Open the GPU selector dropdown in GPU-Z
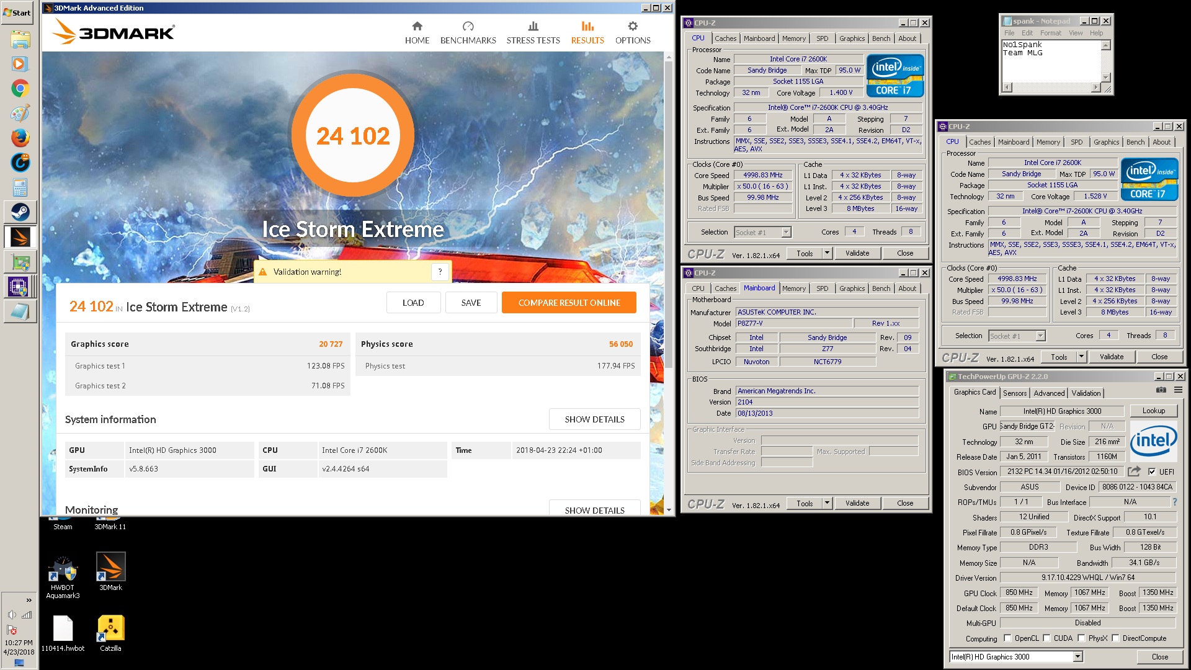Screen dimensions: 1191x670 click(x=1077, y=656)
